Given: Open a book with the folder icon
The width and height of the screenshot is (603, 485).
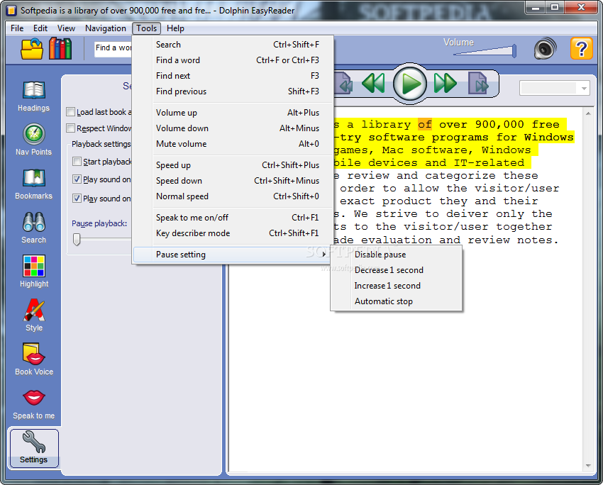Looking at the screenshot, I should coord(32,49).
